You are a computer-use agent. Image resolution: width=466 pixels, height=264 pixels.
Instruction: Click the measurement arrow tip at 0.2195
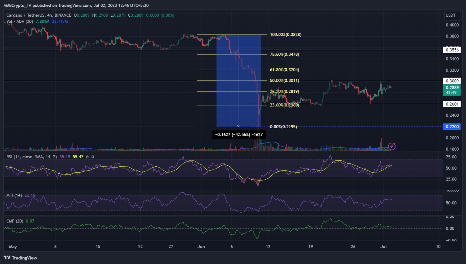click(239, 125)
